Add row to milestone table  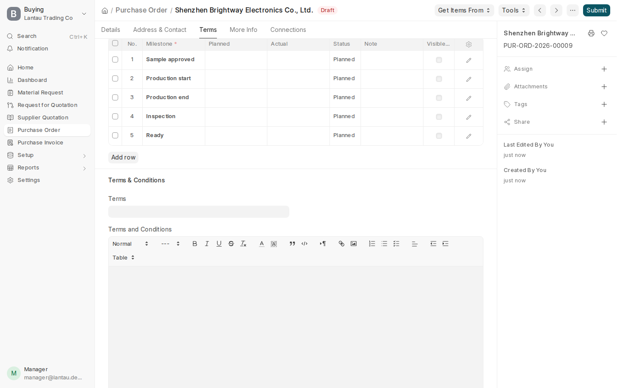[123, 157]
